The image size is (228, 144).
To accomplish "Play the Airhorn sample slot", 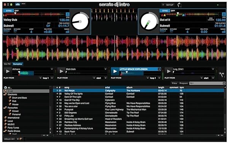I will (x=8, y=71).
